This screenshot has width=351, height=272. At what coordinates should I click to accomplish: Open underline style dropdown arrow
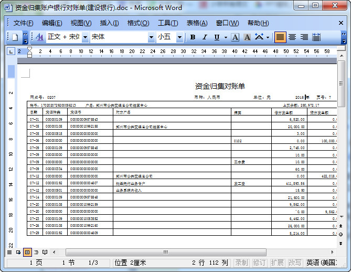click(x=226, y=37)
